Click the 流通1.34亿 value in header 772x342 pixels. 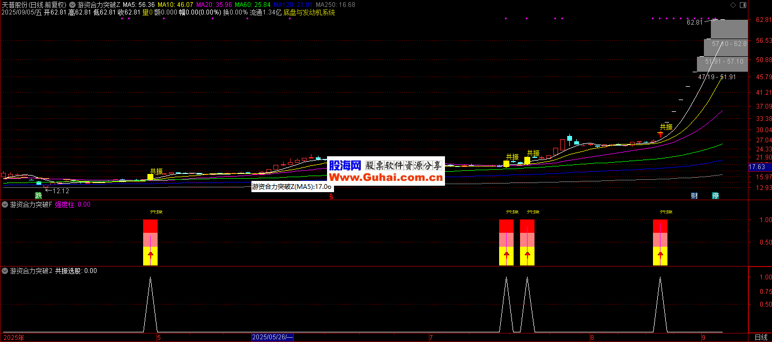[x=265, y=12]
